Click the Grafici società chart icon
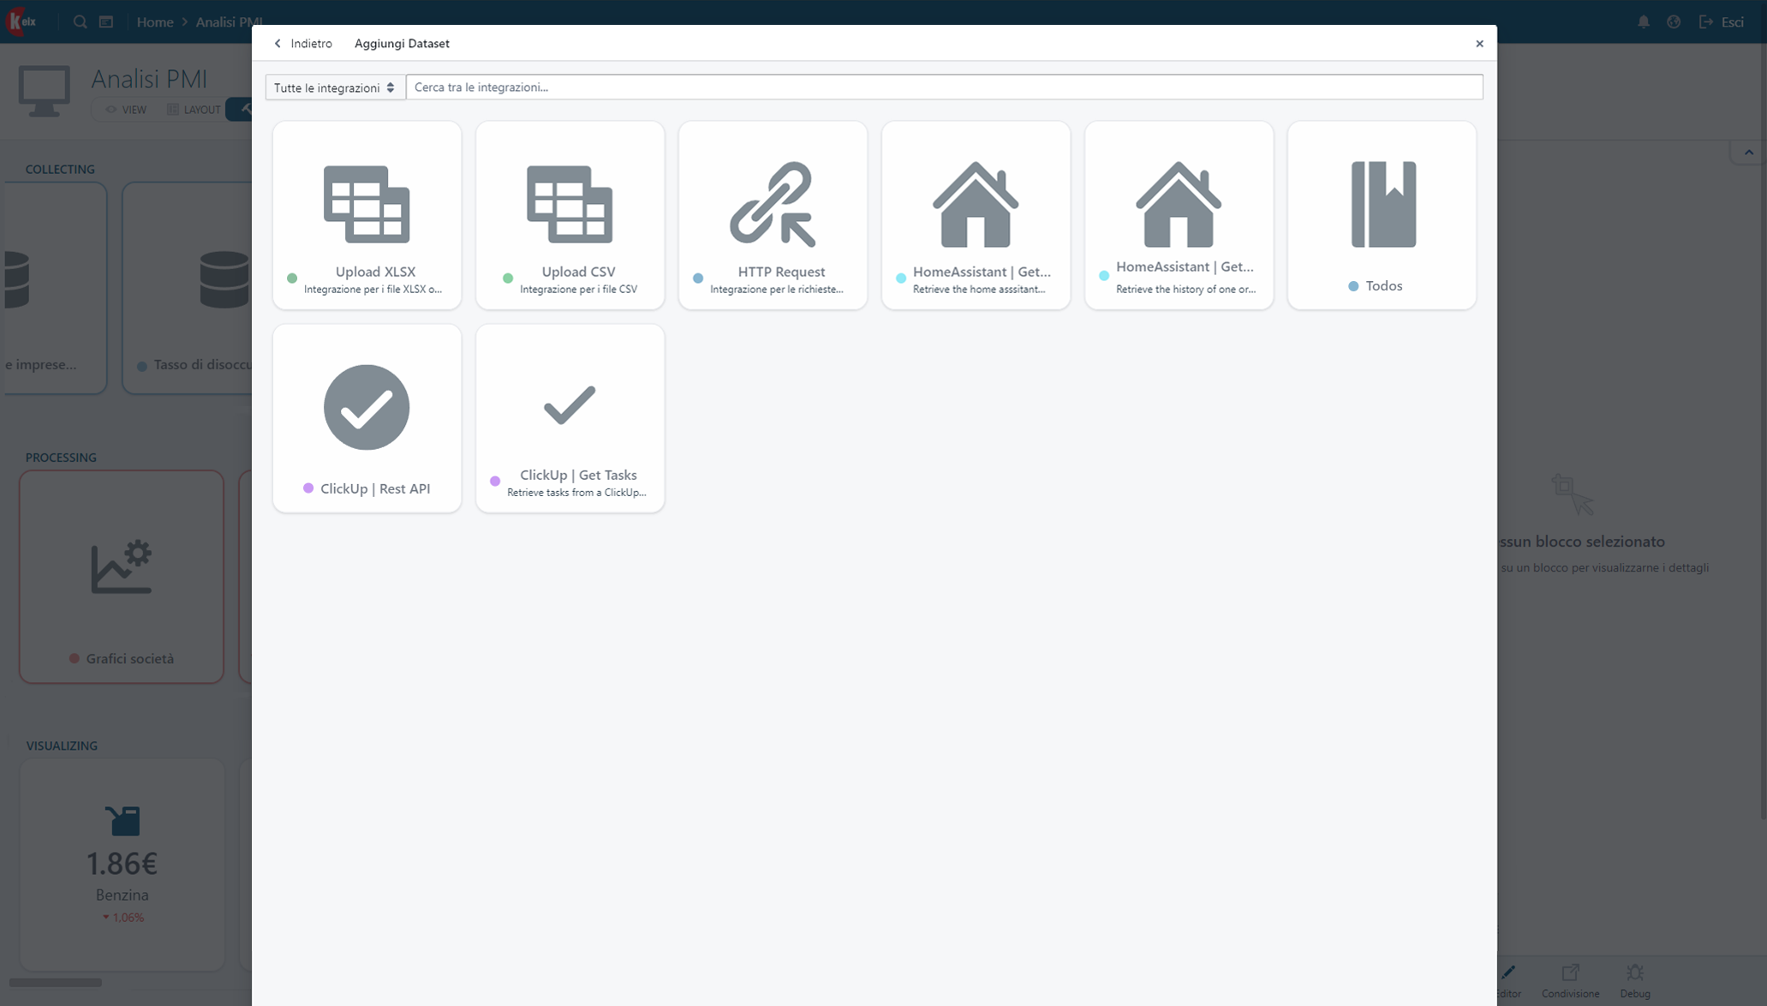The width and height of the screenshot is (1767, 1006). click(x=122, y=566)
